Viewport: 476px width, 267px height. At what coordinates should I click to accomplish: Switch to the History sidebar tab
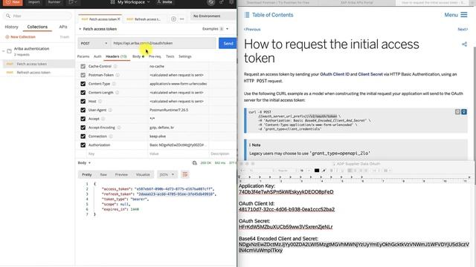coord(12,27)
